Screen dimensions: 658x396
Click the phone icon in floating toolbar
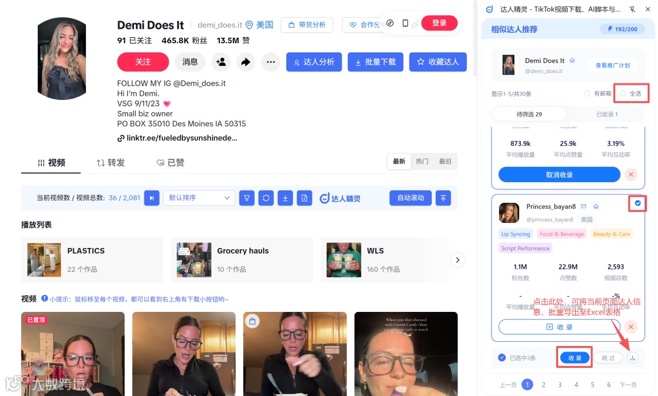click(405, 23)
